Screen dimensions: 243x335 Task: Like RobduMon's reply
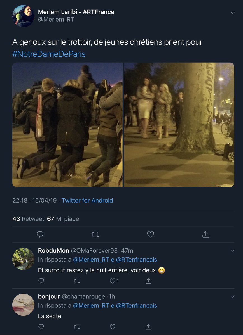(x=113, y=281)
